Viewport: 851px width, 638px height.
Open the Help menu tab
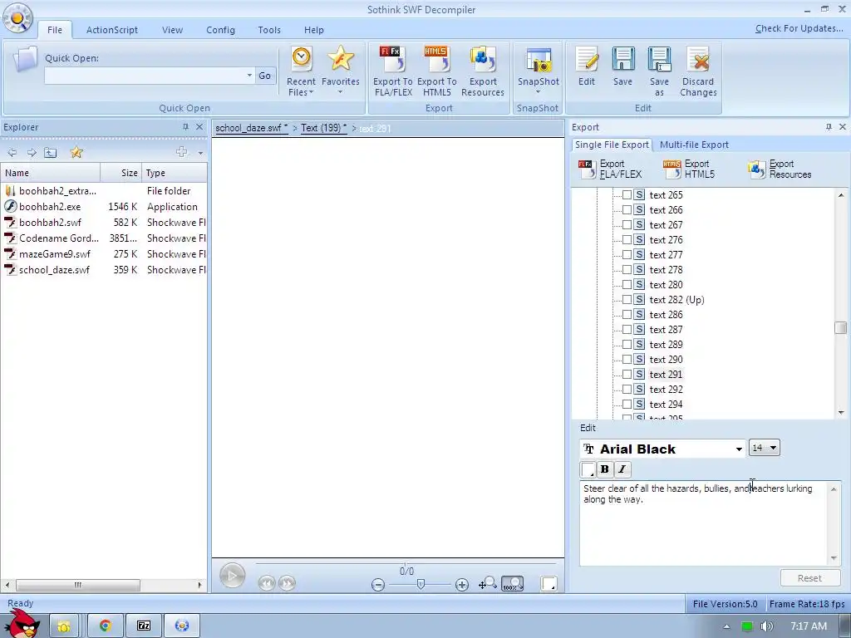coord(313,30)
